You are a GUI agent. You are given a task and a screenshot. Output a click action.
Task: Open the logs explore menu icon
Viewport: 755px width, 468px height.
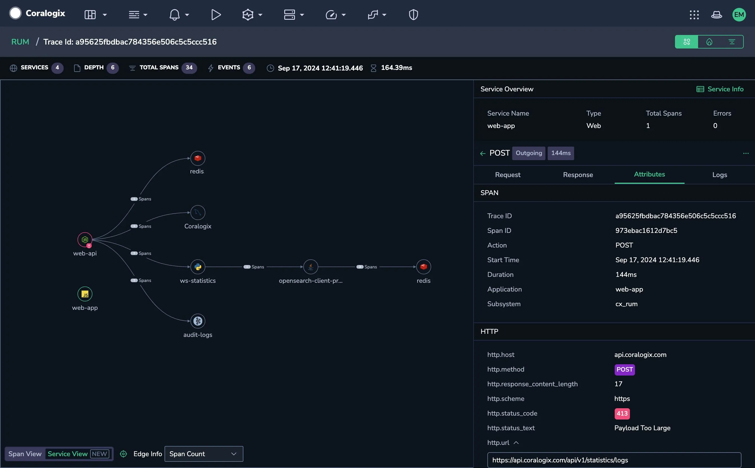click(x=134, y=15)
